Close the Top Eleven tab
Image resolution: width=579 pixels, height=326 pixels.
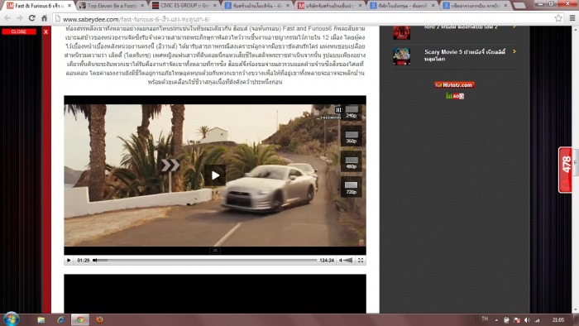[x=142, y=6]
